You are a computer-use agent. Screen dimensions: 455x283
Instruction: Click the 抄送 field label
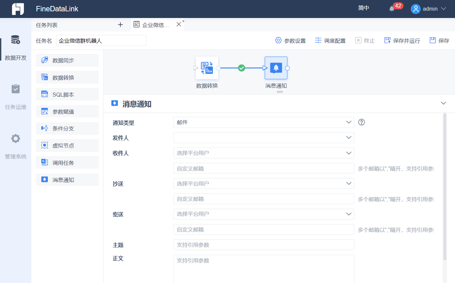(x=118, y=184)
